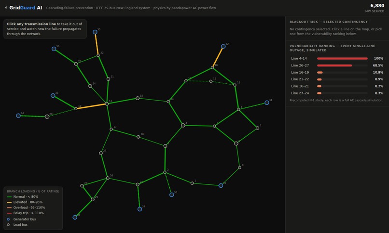Trip the line between bus 26 and 27
389x233 pixels.
coord(104,166)
